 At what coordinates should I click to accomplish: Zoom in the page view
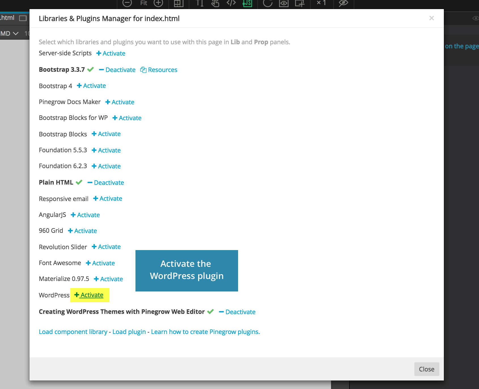158,3
